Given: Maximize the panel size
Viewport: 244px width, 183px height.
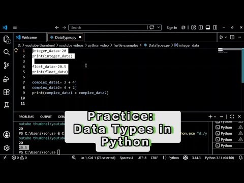Looking at the screenshot, I should 232,116.
